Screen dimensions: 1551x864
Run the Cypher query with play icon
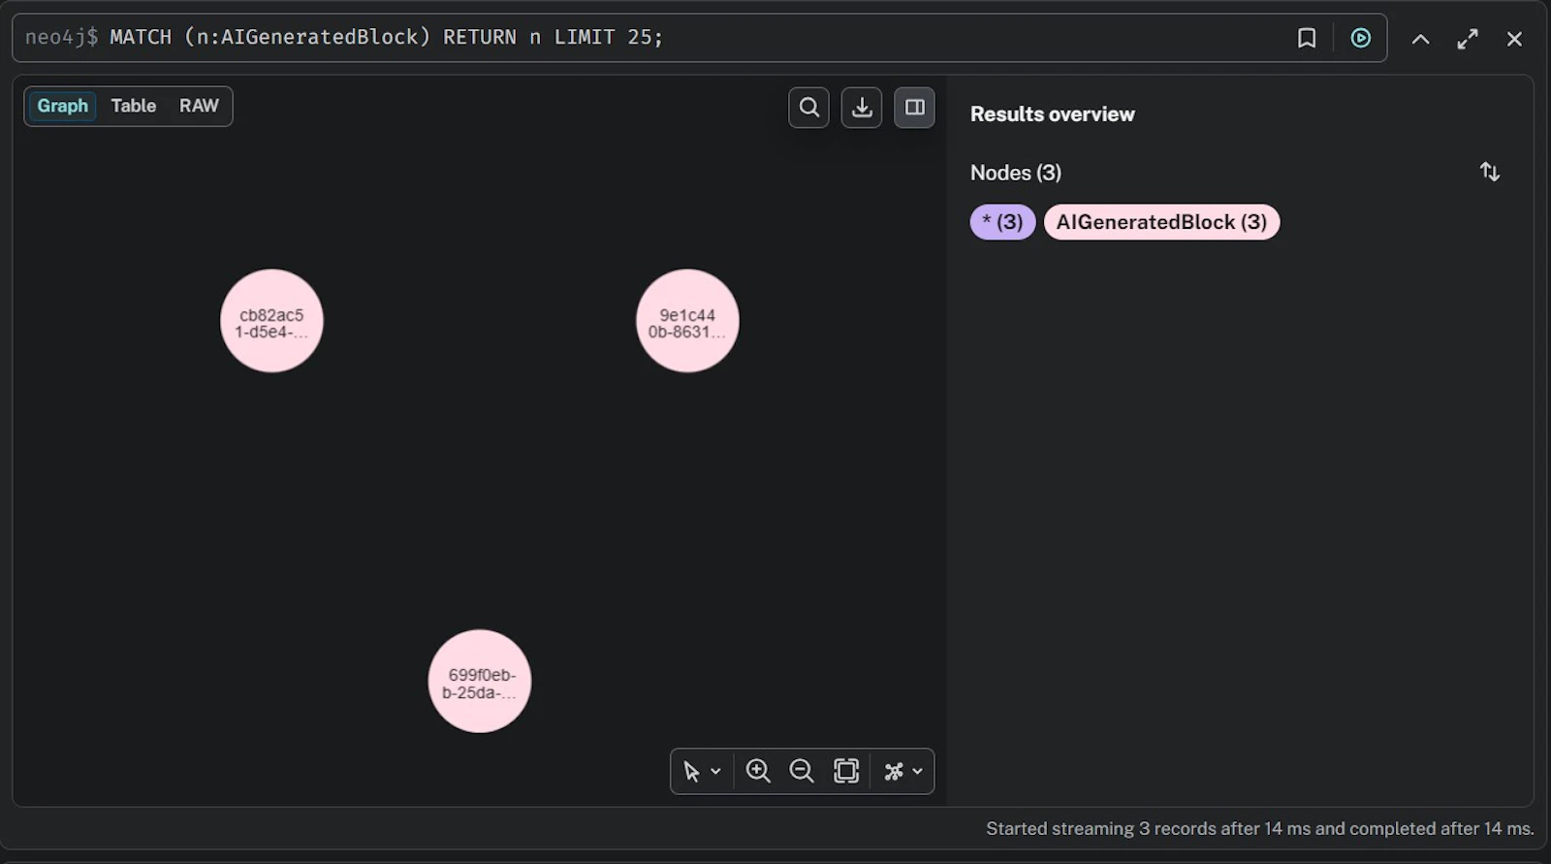tap(1361, 38)
